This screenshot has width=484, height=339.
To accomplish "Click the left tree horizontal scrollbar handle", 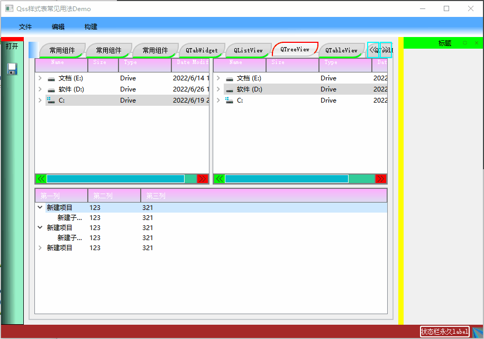I will click(x=116, y=179).
